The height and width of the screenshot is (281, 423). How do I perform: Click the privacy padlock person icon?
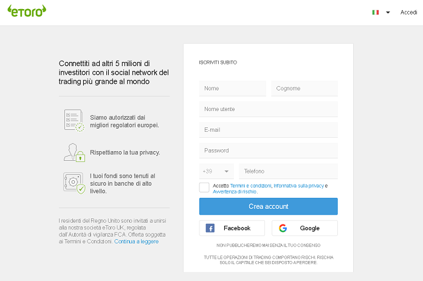point(75,152)
